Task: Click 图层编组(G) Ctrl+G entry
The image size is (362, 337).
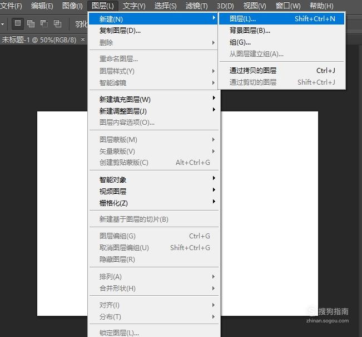Action: click(153, 236)
